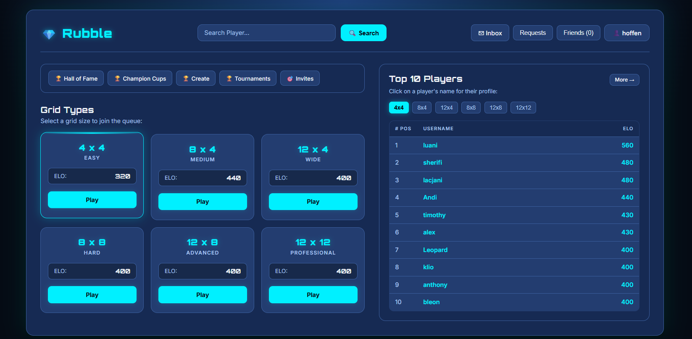The width and height of the screenshot is (692, 339).
Task: Open sherifi's player profile
Action: coord(432,163)
